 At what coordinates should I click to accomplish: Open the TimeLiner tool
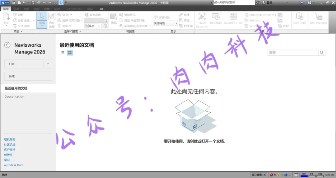coord(216,18)
